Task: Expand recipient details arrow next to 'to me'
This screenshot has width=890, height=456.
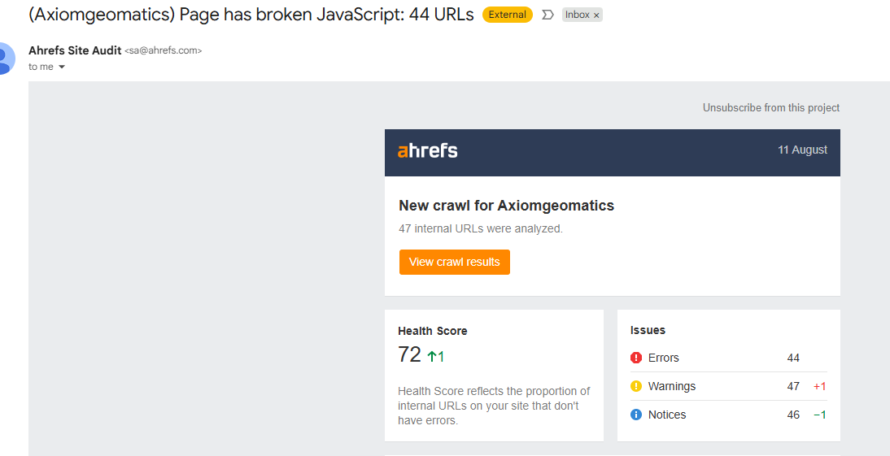Action: (x=62, y=67)
